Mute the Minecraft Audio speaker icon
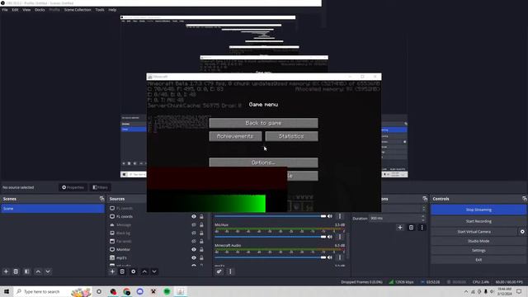 click(x=330, y=257)
